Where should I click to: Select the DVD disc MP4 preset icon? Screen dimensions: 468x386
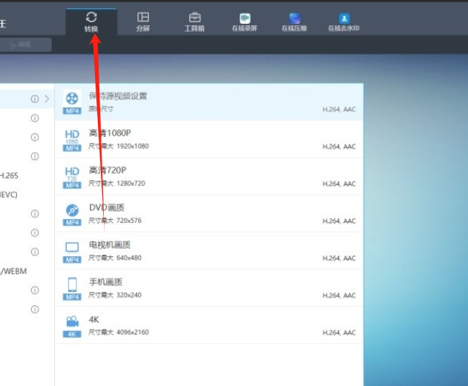tap(72, 215)
